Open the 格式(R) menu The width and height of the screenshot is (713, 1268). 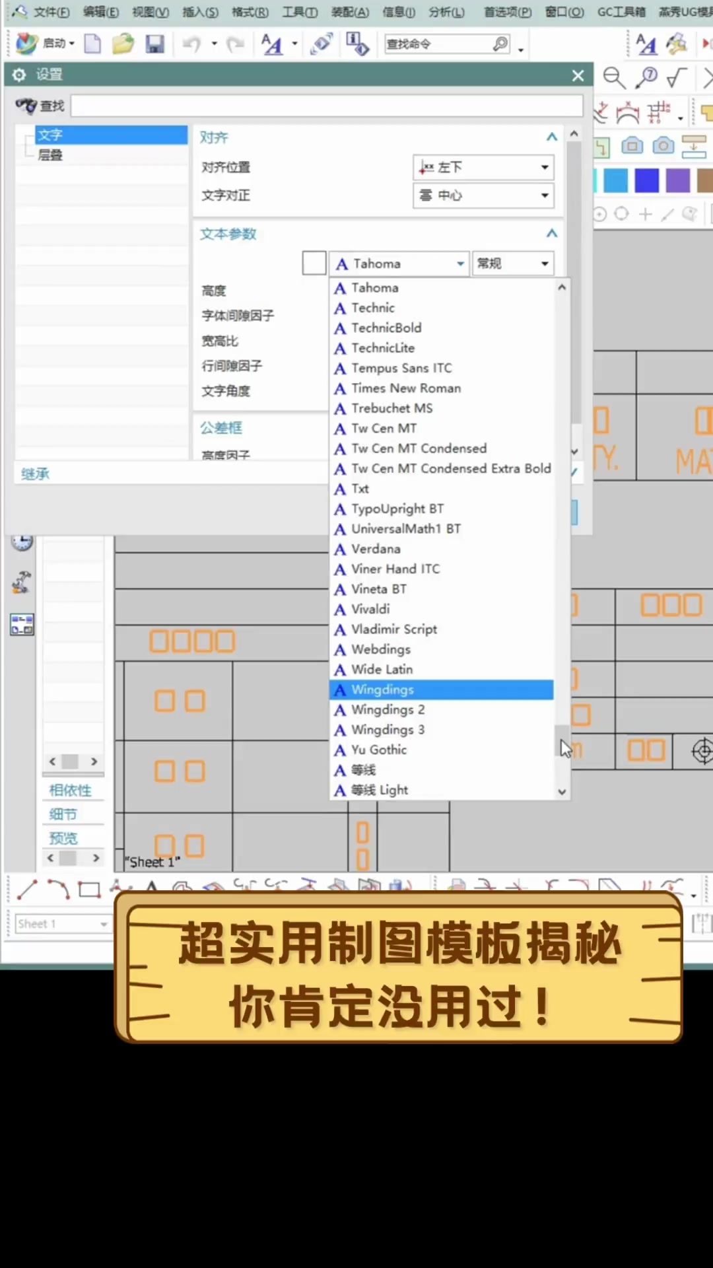(x=250, y=12)
